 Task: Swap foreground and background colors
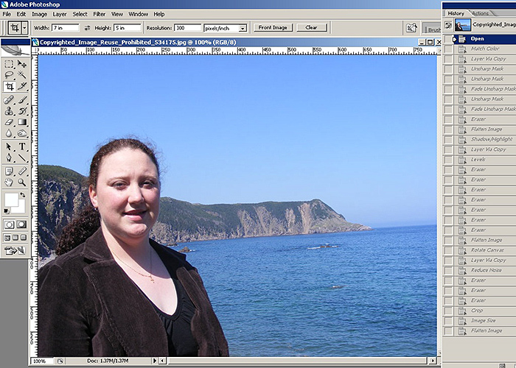pos(22,195)
